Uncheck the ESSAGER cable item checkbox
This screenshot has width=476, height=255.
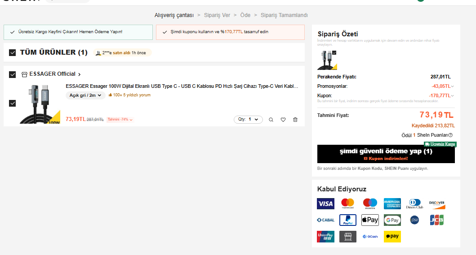tap(13, 103)
